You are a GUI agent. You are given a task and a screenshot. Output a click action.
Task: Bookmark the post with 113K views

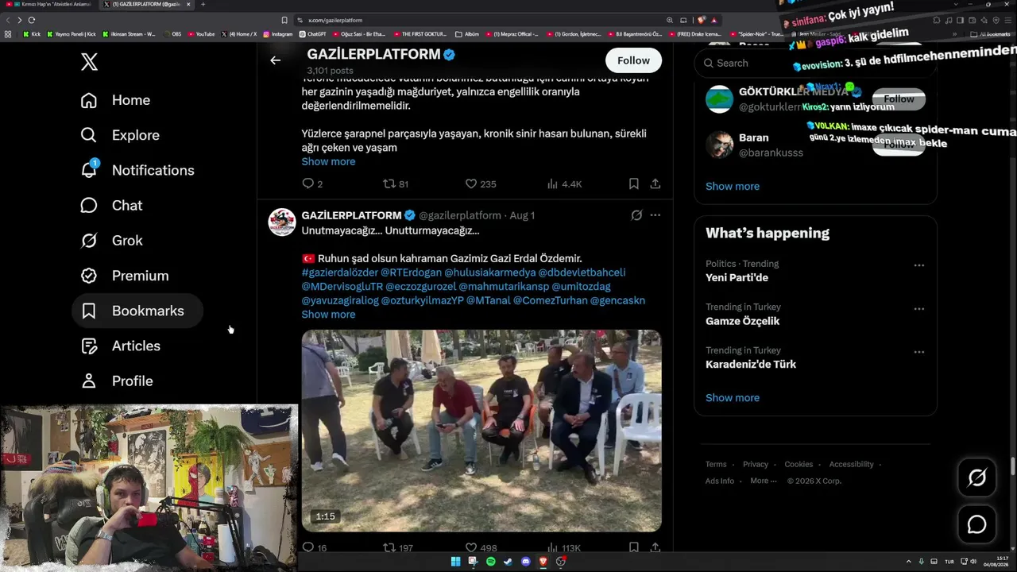point(633,547)
